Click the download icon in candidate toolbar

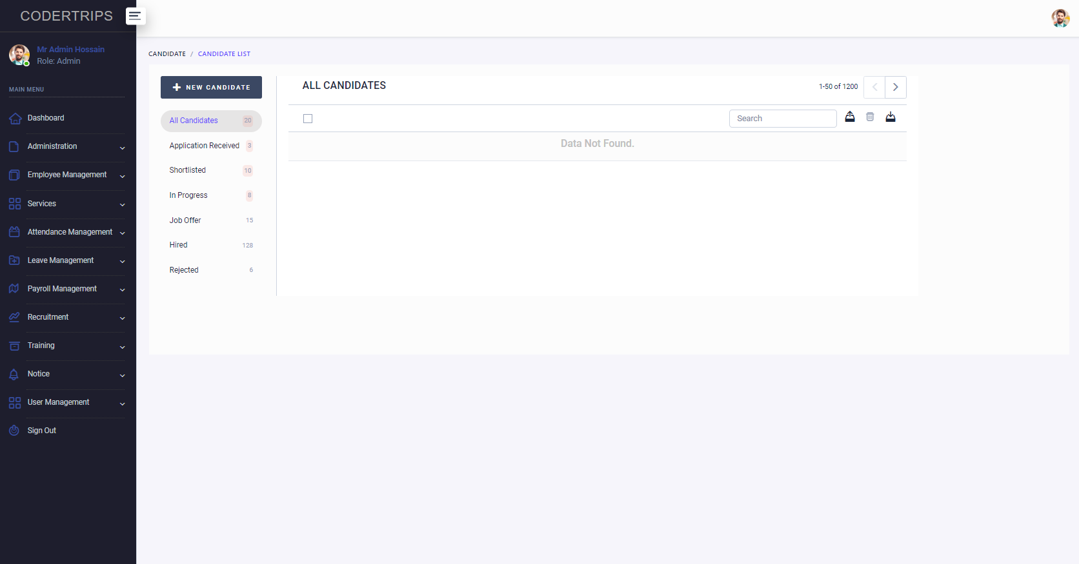tap(891, 117)
